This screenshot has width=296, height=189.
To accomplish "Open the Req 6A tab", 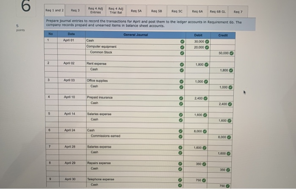I will 197,11.
